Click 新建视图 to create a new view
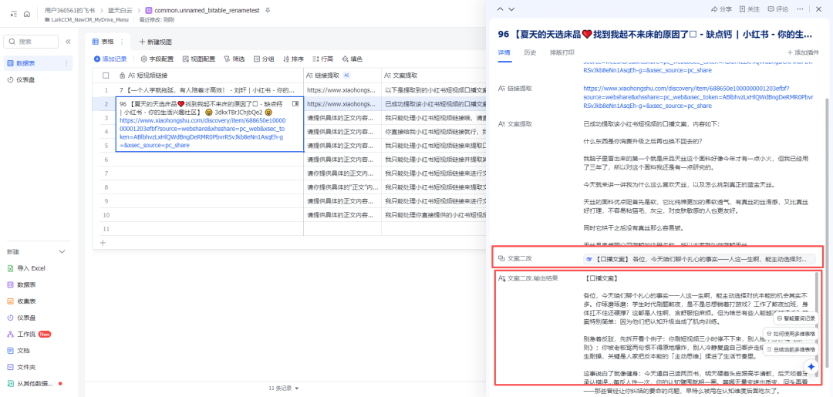Image resolution: width=833 pixels, height=397 pixels. tap(156, 42)
